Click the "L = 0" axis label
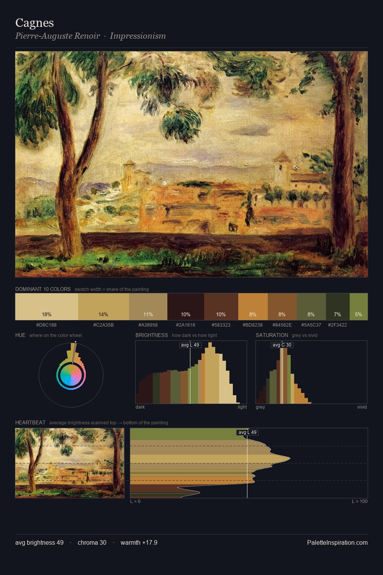This screenshot has width=383, height=575. (x=135, y=501)
